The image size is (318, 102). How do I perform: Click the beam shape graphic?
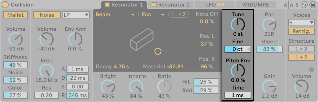[142, 39]
